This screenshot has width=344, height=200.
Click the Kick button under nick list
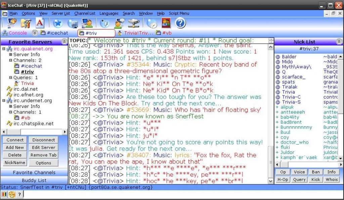315,180
